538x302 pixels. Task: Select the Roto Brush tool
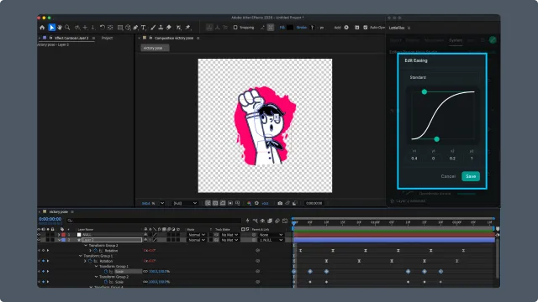pos(179,28)
